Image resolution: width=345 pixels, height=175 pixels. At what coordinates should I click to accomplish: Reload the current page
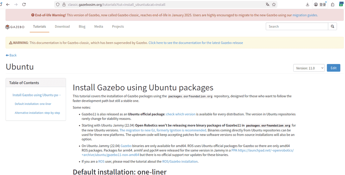coord(24,4)
